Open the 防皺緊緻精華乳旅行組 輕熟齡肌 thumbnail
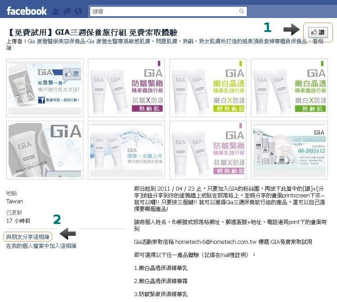Image resolution: width=337 pixels, height=302 pixels. pos(208,150)
